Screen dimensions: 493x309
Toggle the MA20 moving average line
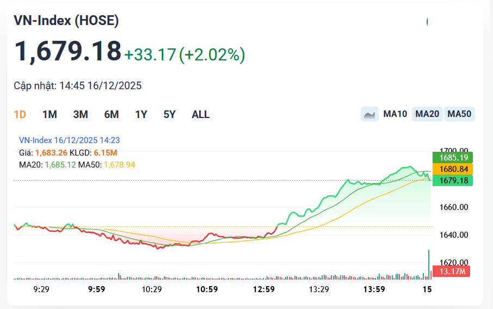coord(427,114)
